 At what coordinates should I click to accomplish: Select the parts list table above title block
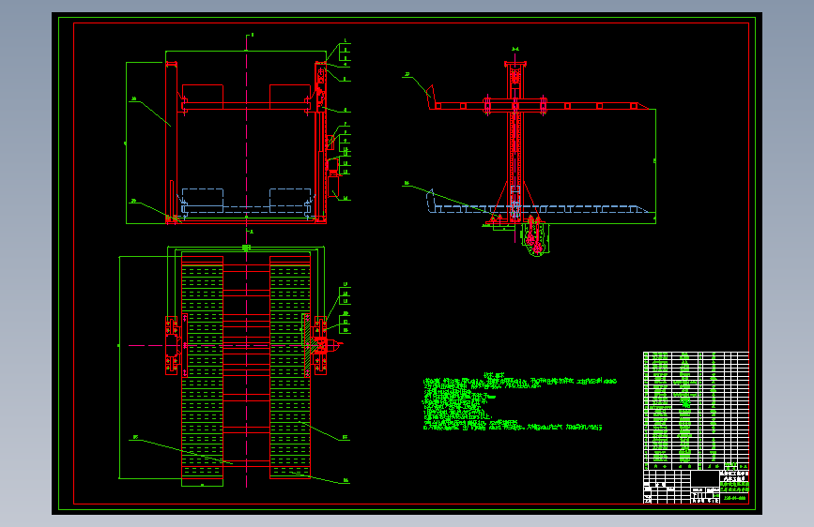tap(696, 411)
